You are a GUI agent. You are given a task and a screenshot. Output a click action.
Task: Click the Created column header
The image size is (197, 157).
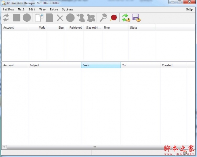tap(173, 65)
